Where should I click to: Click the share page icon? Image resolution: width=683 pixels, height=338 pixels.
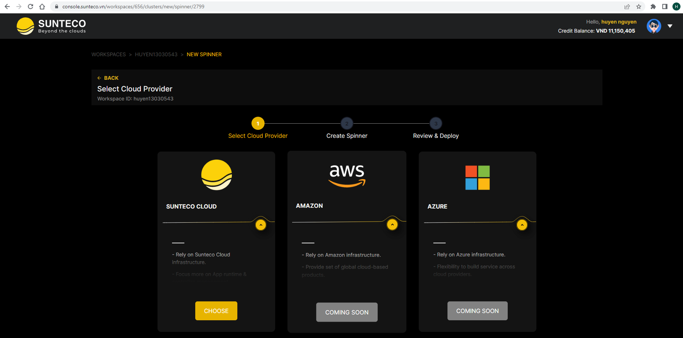tap(627, 7)
